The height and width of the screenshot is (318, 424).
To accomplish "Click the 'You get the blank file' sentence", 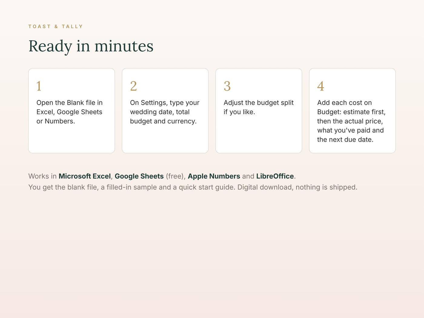I will [x=193, y=187].
